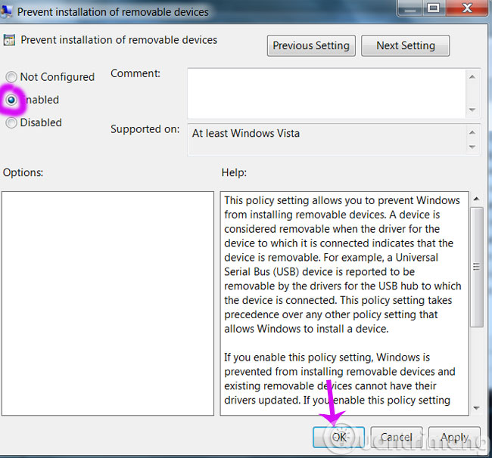Click the Help pane scroll down arrow
The height and width of the screenshot is (458, 492).
click(x=477, y=408)
